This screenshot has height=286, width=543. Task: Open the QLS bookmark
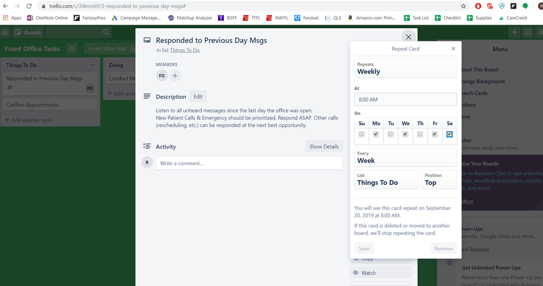(x=333, y=17)
